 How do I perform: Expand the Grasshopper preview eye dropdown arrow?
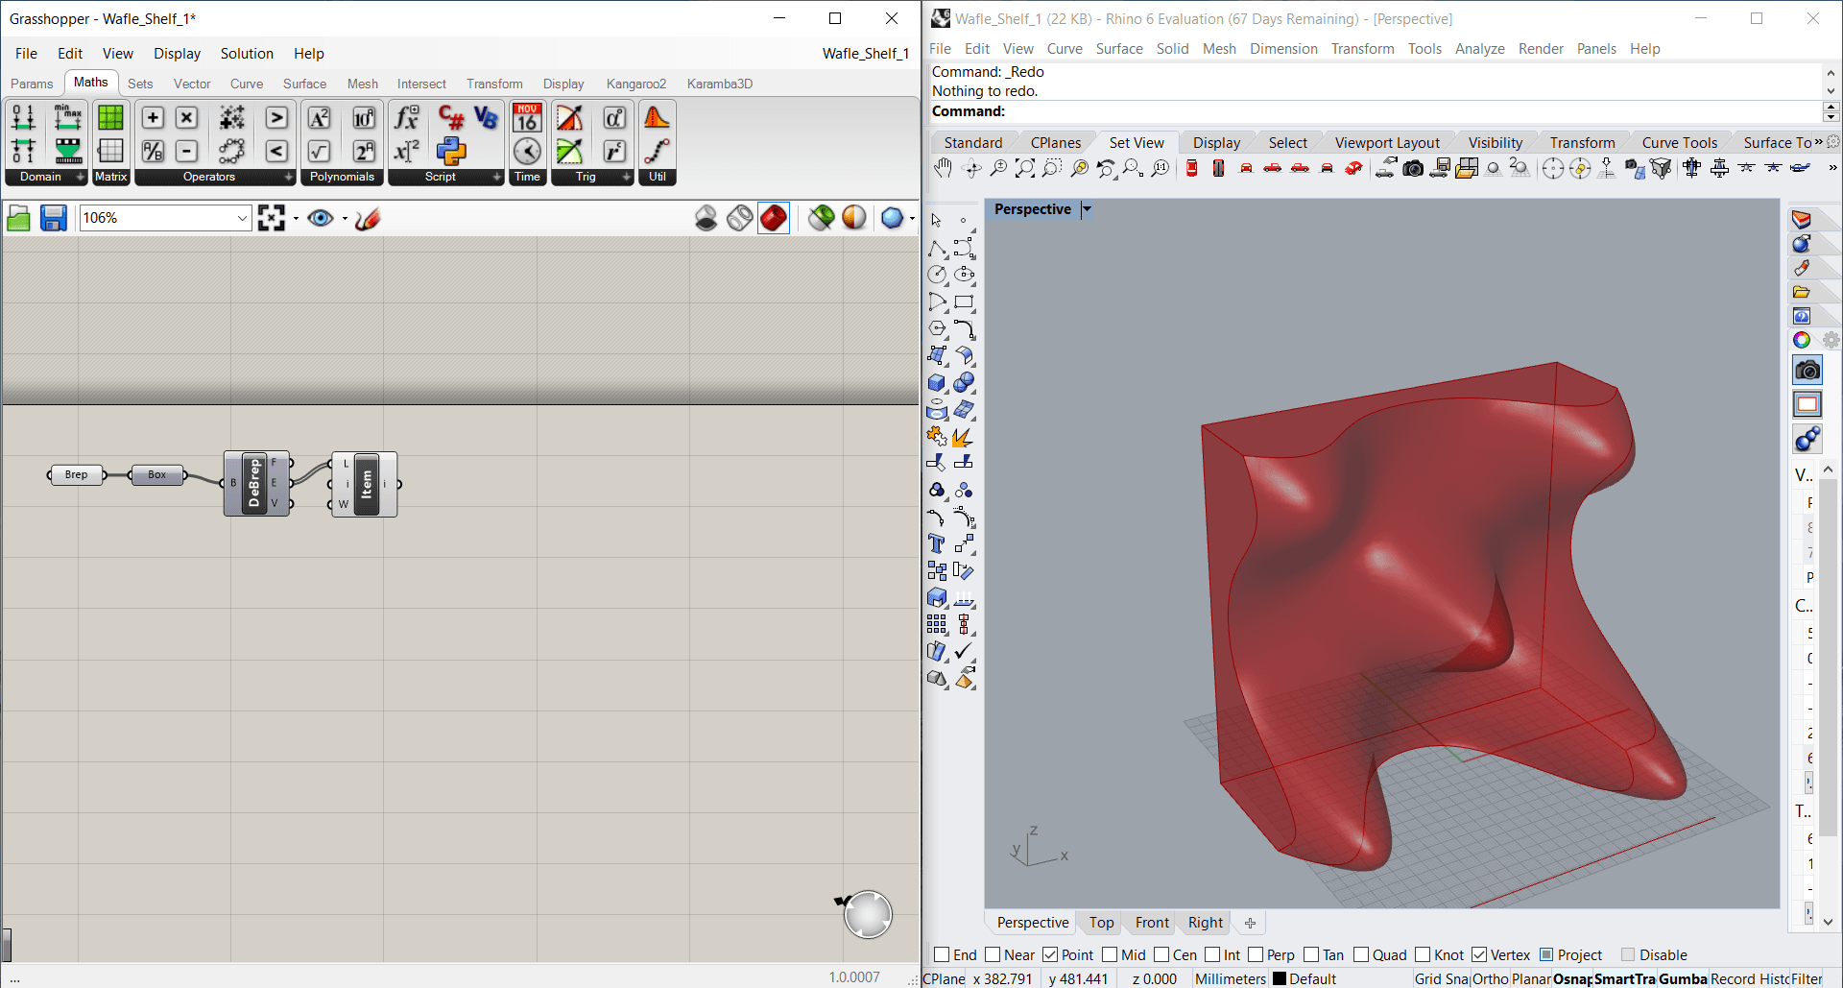pyautogui.click(x=345, y=219)
